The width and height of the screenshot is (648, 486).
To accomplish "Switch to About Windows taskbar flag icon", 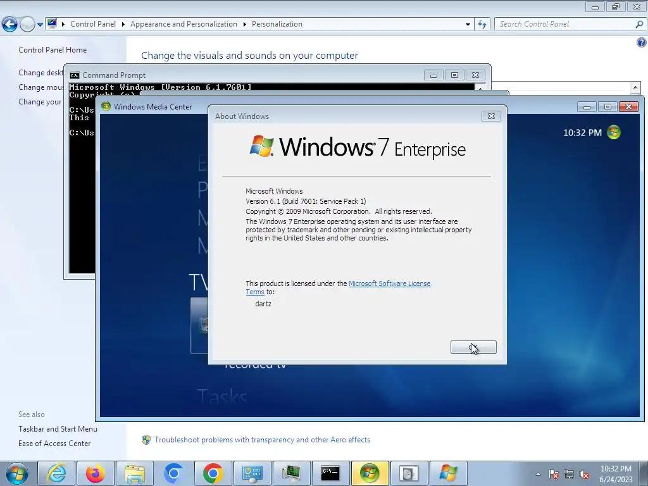I will tap(448, 473).
